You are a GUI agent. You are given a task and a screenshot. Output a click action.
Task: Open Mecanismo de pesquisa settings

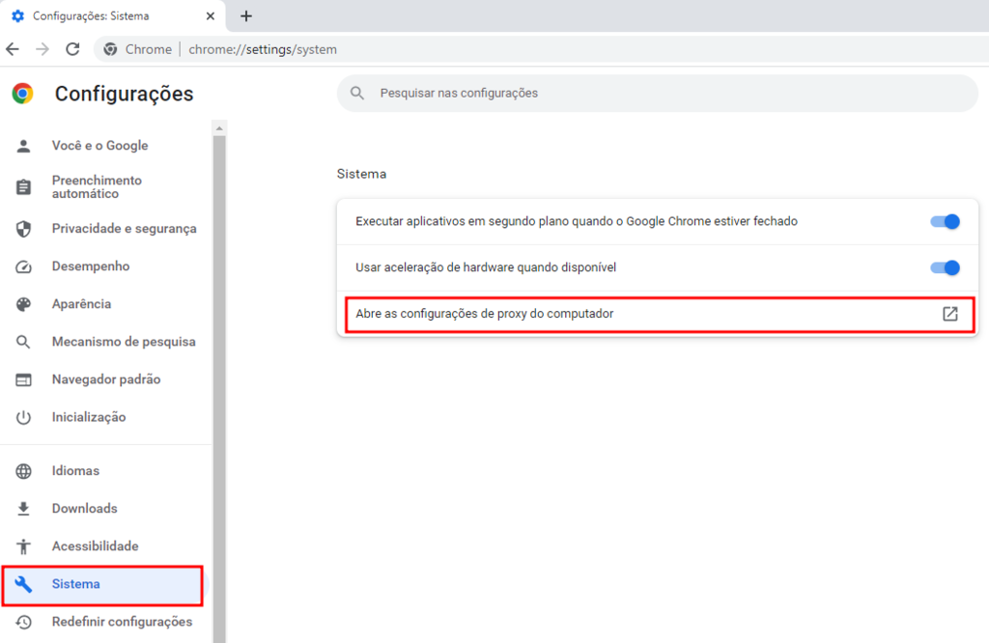pos(124,341)
